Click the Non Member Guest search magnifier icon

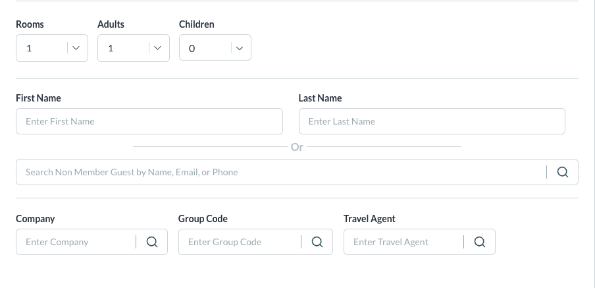pyautogui.click(x=563, y=172)
